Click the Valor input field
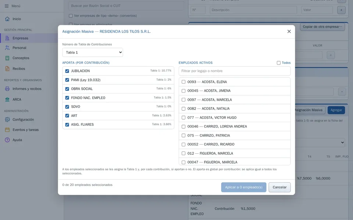Image resolution: width=353 pixels, height=220 pixels. [317, 10]
